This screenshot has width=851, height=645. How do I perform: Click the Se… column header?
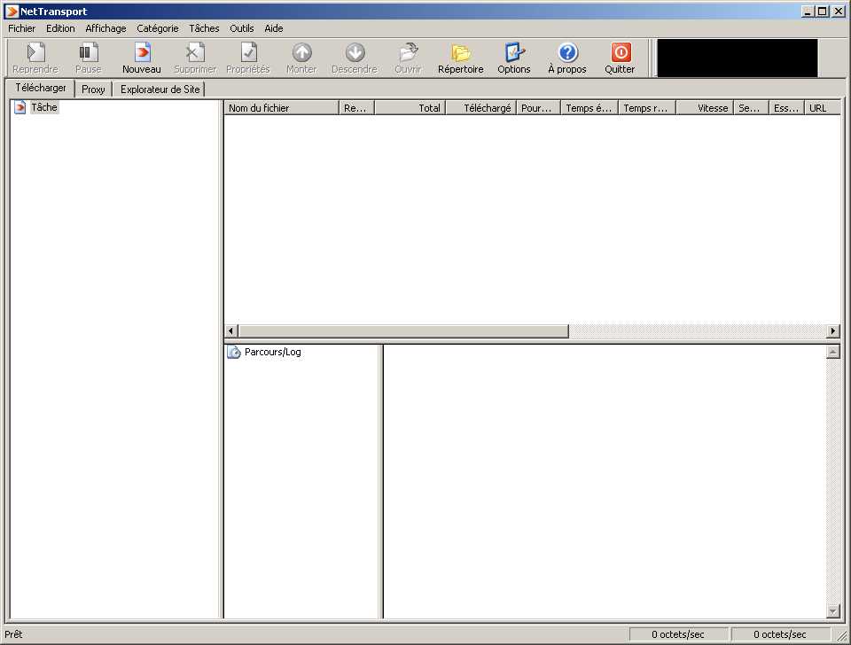(x=751, y=108)
